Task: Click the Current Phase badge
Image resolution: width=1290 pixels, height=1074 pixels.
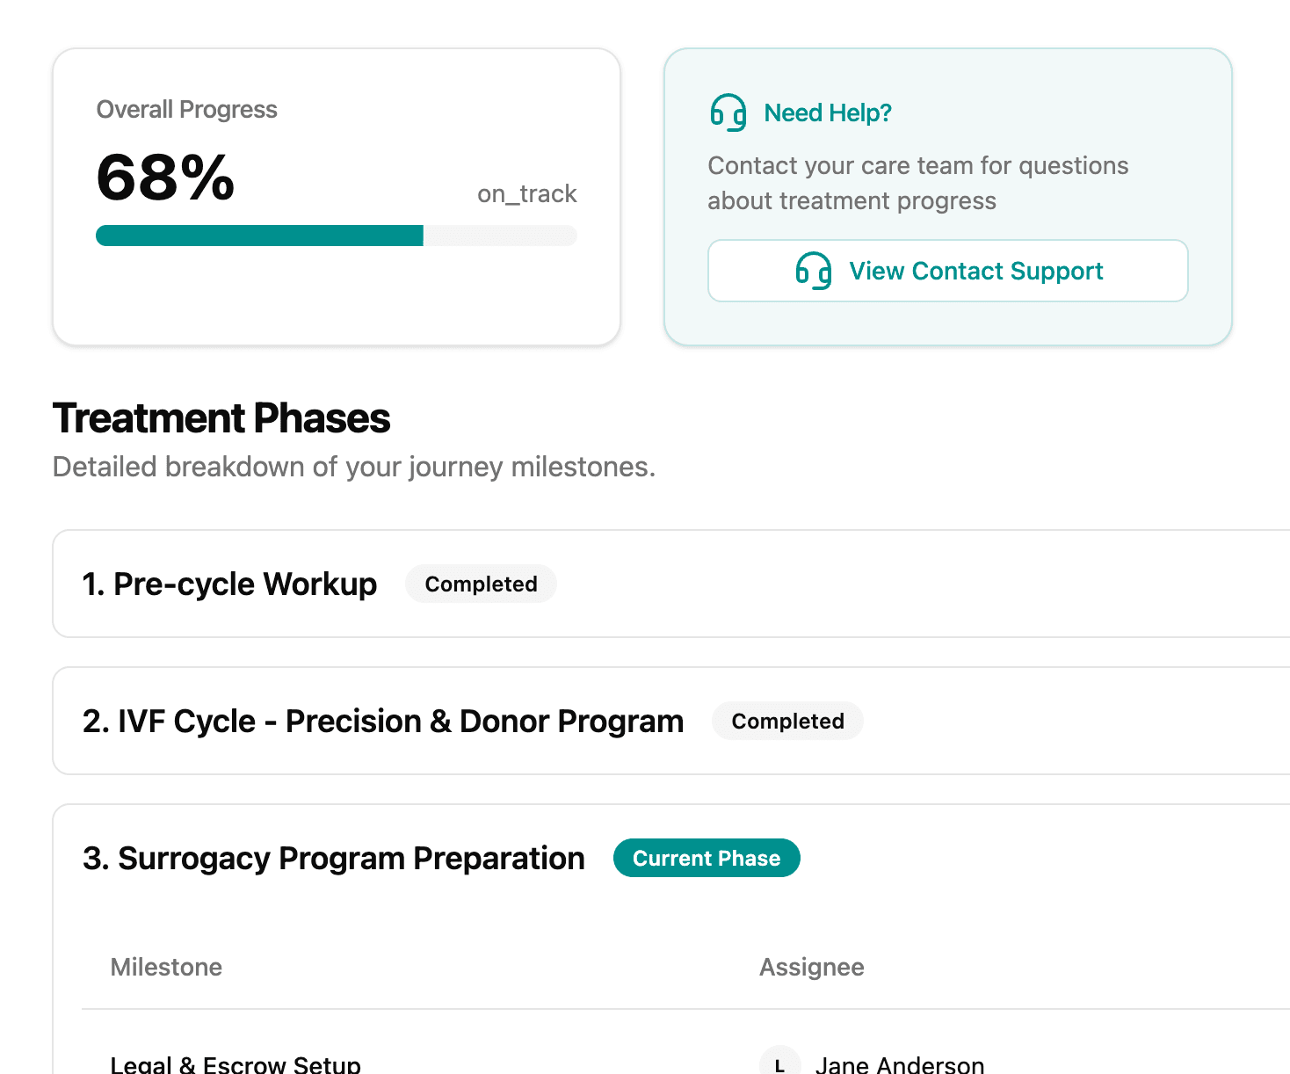Action: tap(706, 859)
